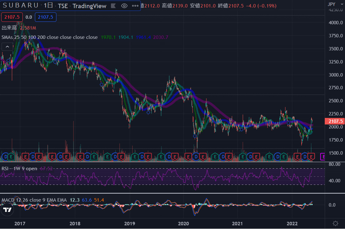Select the SMAs 25 50 100 200 indicator legend
The width and height of the screenshot is (345, 229).
point(50,37)
